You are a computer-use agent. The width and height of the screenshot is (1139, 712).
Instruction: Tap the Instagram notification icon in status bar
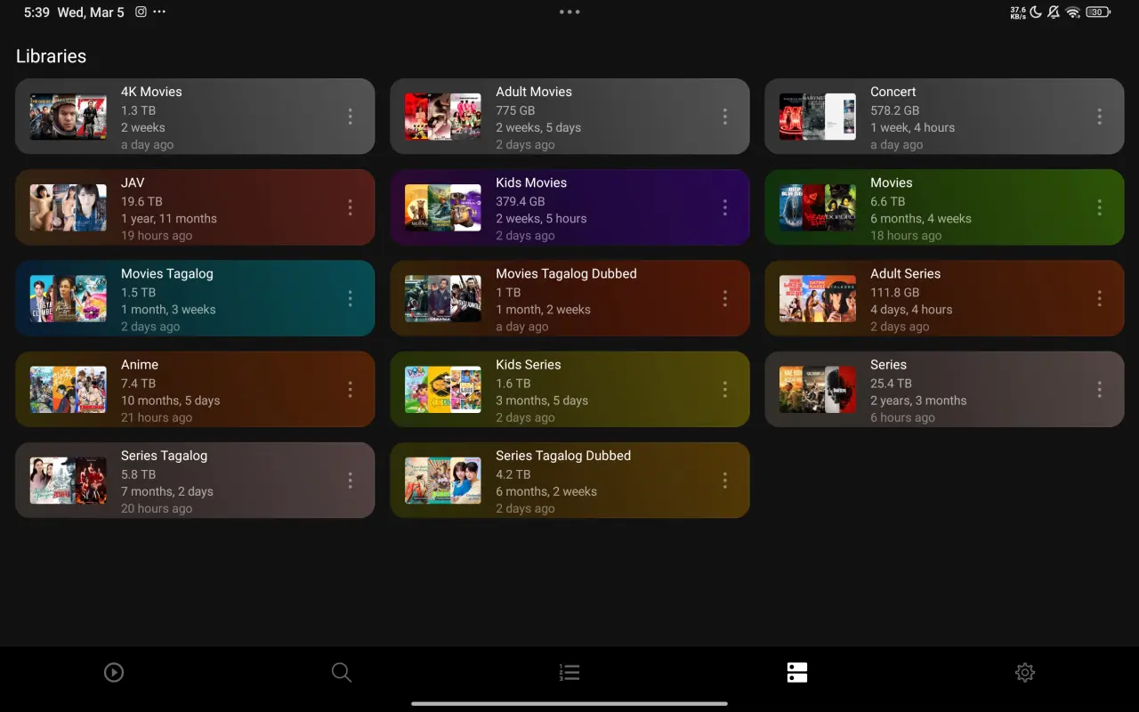[141, 12]
